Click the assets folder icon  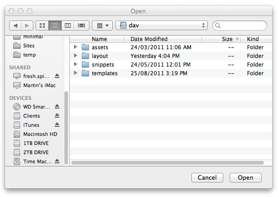(85, 47)
